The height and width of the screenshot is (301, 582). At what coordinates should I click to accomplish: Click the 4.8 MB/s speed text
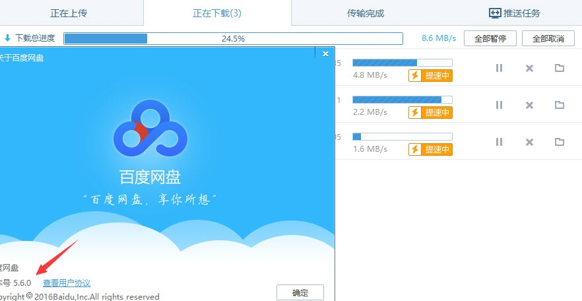370,75
